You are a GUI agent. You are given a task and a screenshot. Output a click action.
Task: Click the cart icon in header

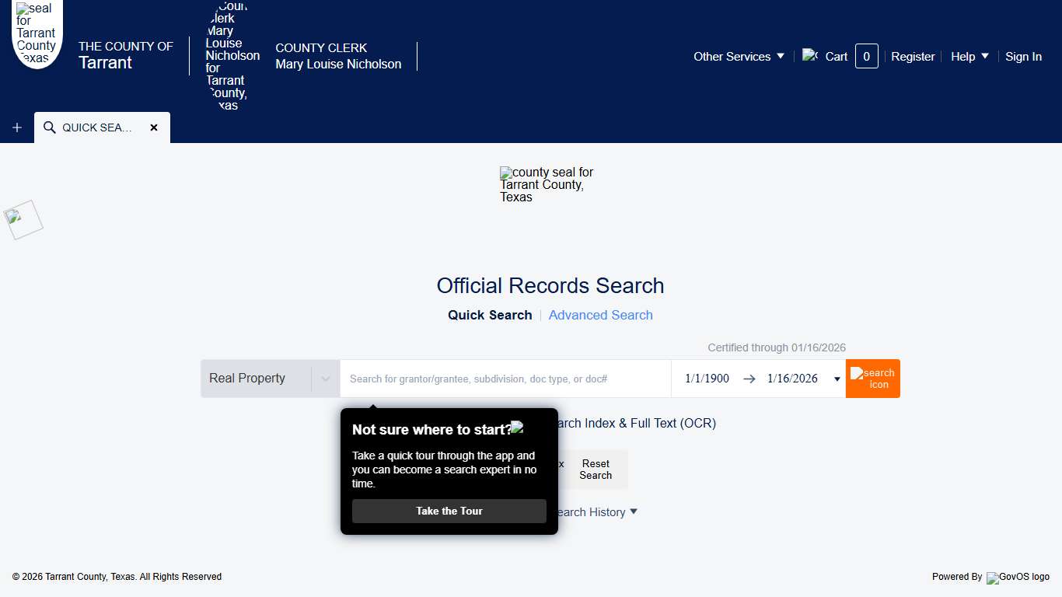click(810, 56)
